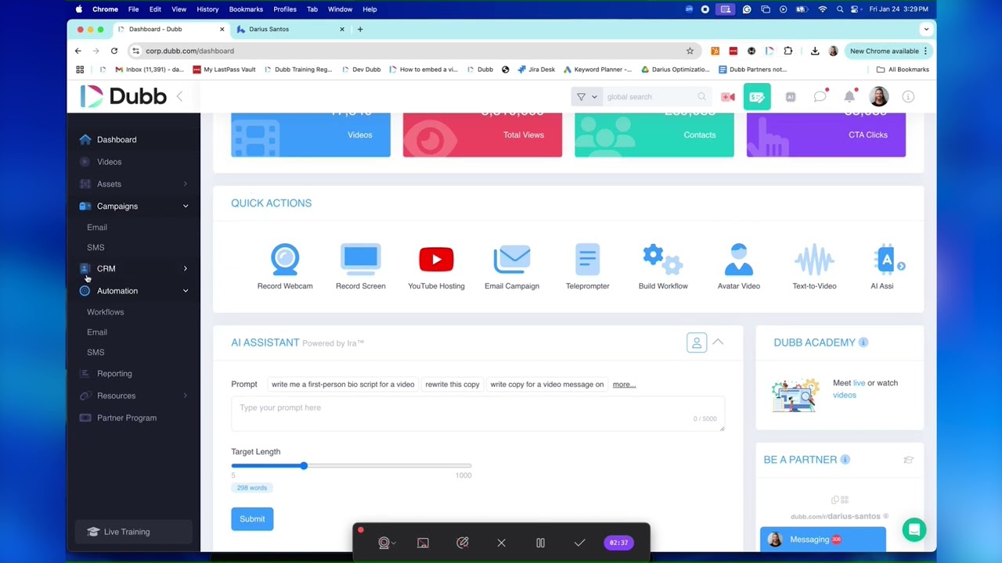This screenshot has height=563, width=1002.
Task: Open Email under Campaigns
Action: click(97, 228)
